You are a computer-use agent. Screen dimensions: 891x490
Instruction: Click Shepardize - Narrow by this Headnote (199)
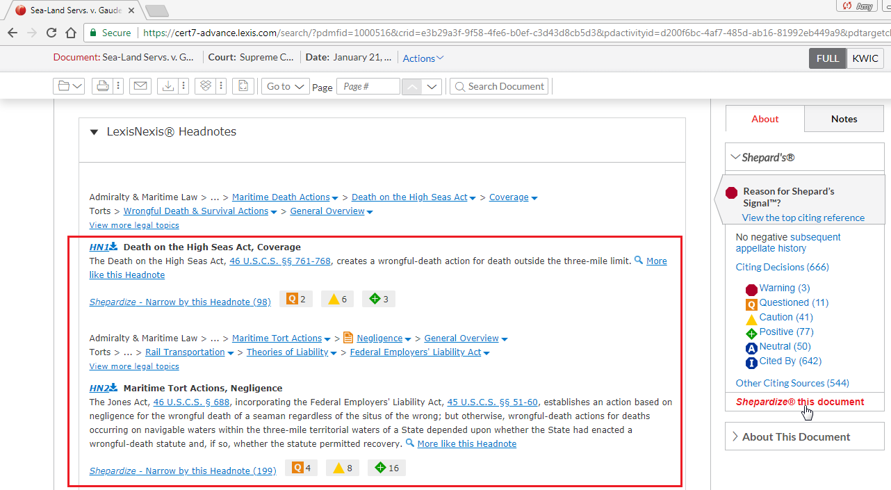click(x=183, y=471)
